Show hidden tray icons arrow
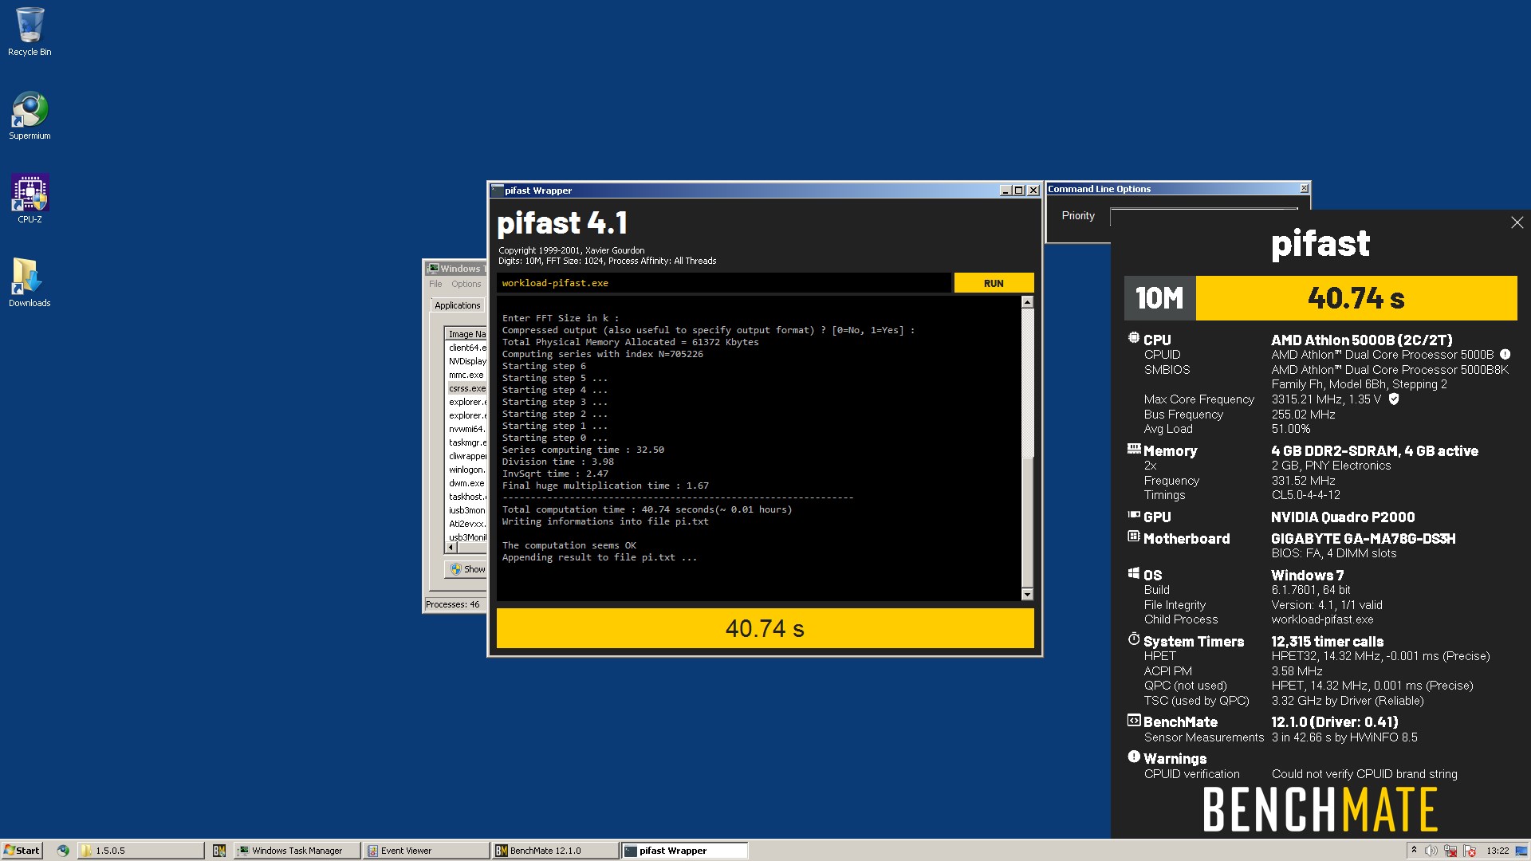The image size is (1531, 861). click(1414, 850)
